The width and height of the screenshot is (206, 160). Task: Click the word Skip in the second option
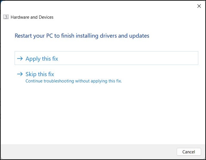coord(31,74)
